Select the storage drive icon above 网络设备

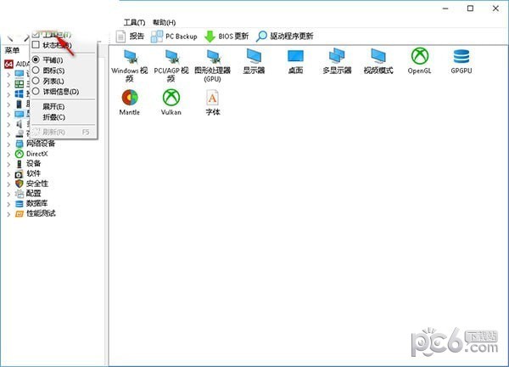coord(20,133)
